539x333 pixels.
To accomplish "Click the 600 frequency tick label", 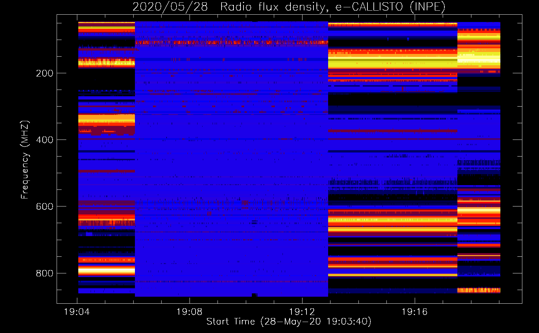I will point(45,206).
